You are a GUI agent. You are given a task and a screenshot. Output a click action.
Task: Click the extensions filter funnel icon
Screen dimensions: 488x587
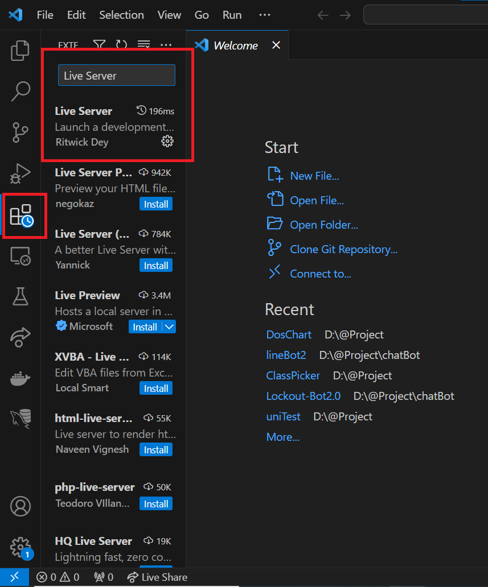(x=99, y=44)
